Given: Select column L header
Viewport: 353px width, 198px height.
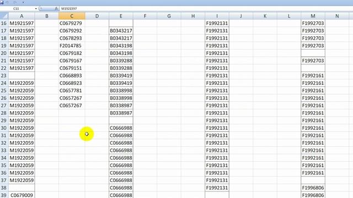Looking at the screenshot, I should tap(289, 16).
